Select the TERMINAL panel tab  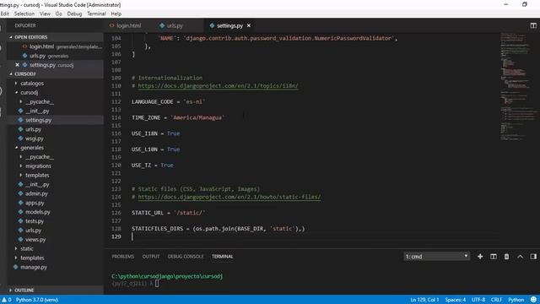point(223,257)
